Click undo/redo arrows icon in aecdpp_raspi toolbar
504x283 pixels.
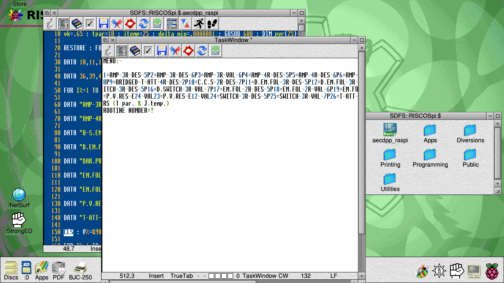[117, 24]
